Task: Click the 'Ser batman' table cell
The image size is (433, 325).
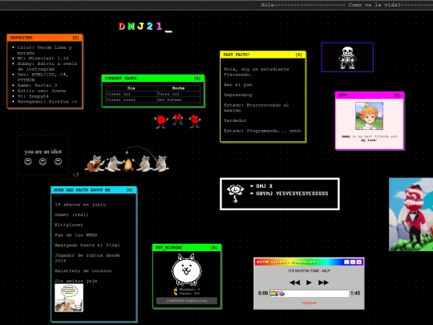Action: tap(178, 100)
